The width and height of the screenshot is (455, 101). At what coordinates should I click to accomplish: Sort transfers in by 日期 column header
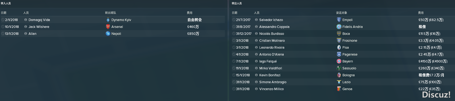3,13
